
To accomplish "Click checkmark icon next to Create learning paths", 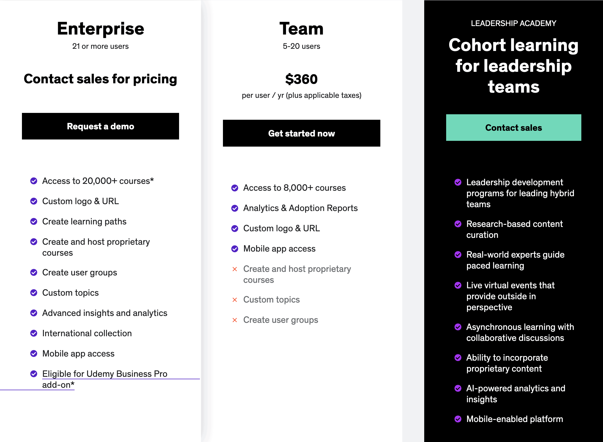I will click(x=34, y=221).
